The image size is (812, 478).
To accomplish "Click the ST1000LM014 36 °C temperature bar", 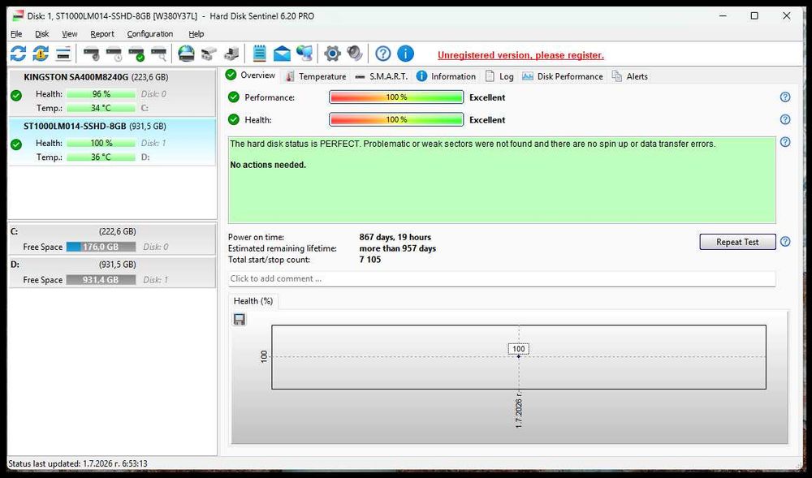I will (101, 157).
